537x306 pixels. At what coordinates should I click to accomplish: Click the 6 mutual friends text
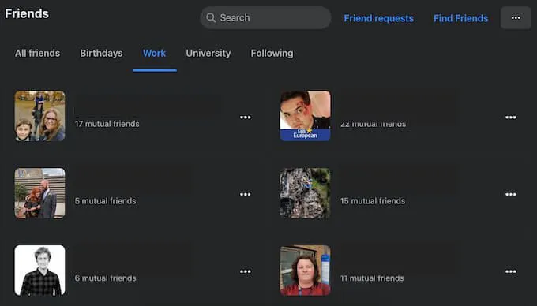[x=106, y=278]
